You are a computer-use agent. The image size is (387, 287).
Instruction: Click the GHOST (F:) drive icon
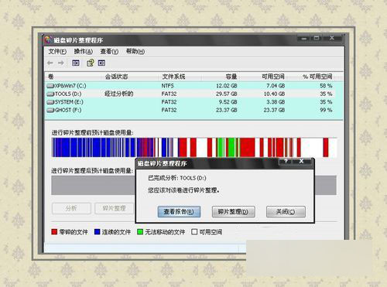coord(50,111)
